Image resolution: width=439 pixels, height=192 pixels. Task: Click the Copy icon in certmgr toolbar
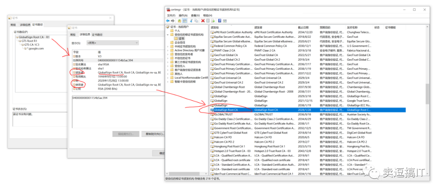[x=197, y=21]
